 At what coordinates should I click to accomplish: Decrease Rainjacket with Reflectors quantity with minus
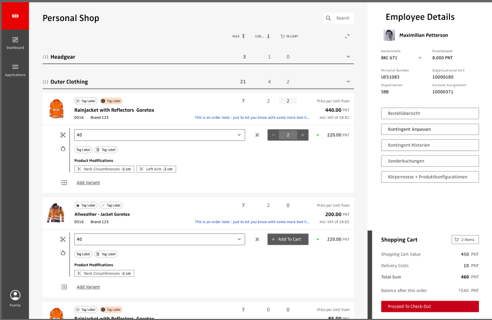pyautogui.click(x=273, y=135)
